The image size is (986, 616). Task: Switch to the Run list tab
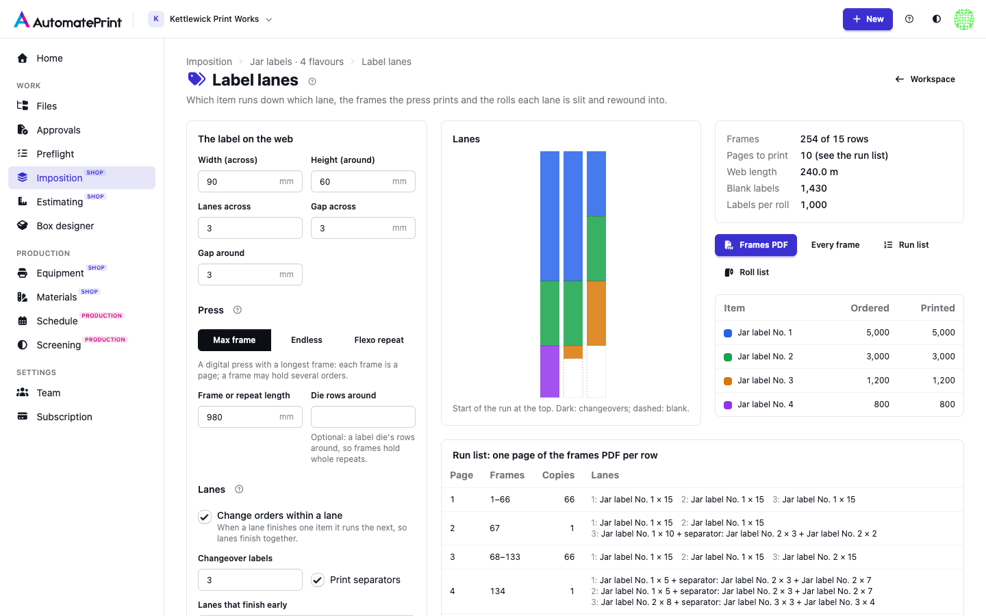click(907, 245)
